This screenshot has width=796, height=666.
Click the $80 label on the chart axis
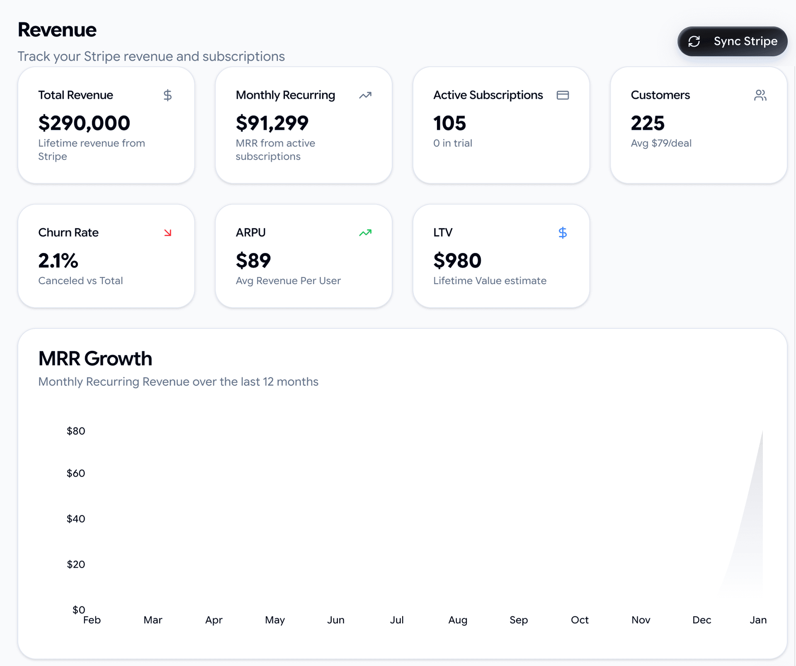76,431
